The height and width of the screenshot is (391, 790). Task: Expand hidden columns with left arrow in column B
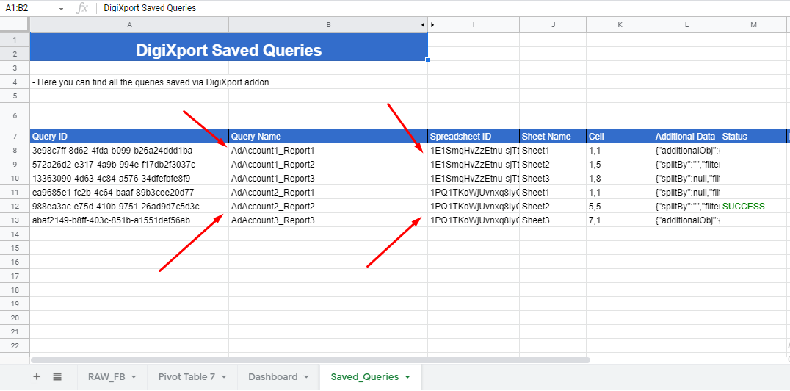tap(423, 24)
